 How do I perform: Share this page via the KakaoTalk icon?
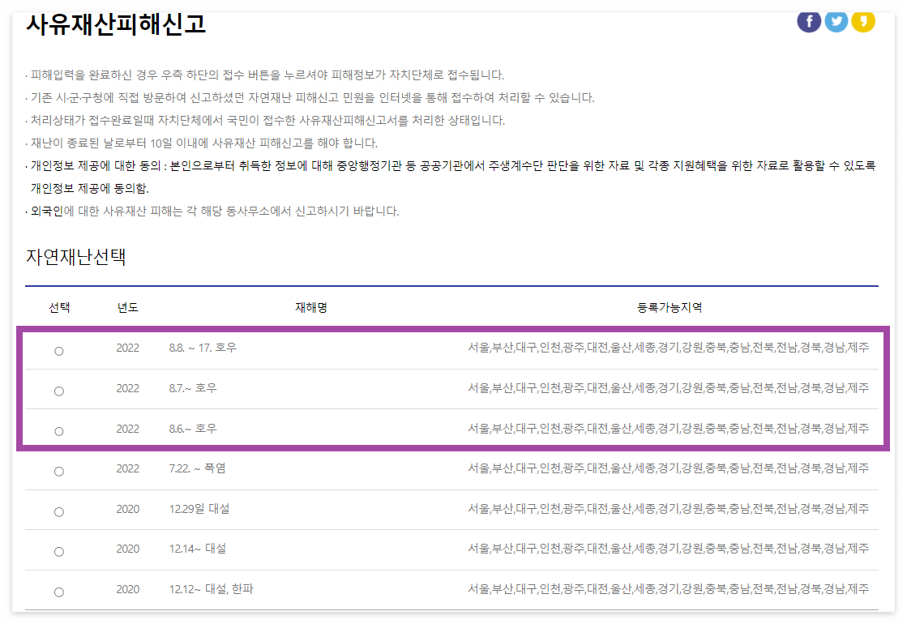[x=863, y=21]
